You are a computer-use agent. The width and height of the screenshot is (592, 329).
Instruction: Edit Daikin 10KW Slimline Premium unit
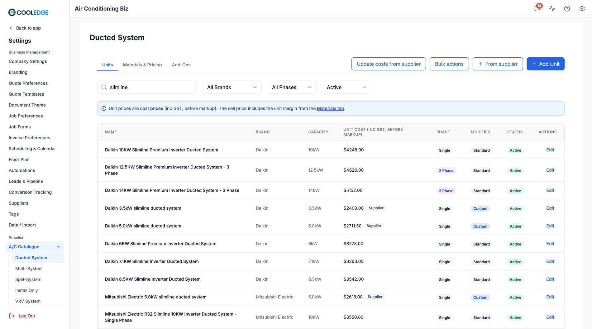550,150
